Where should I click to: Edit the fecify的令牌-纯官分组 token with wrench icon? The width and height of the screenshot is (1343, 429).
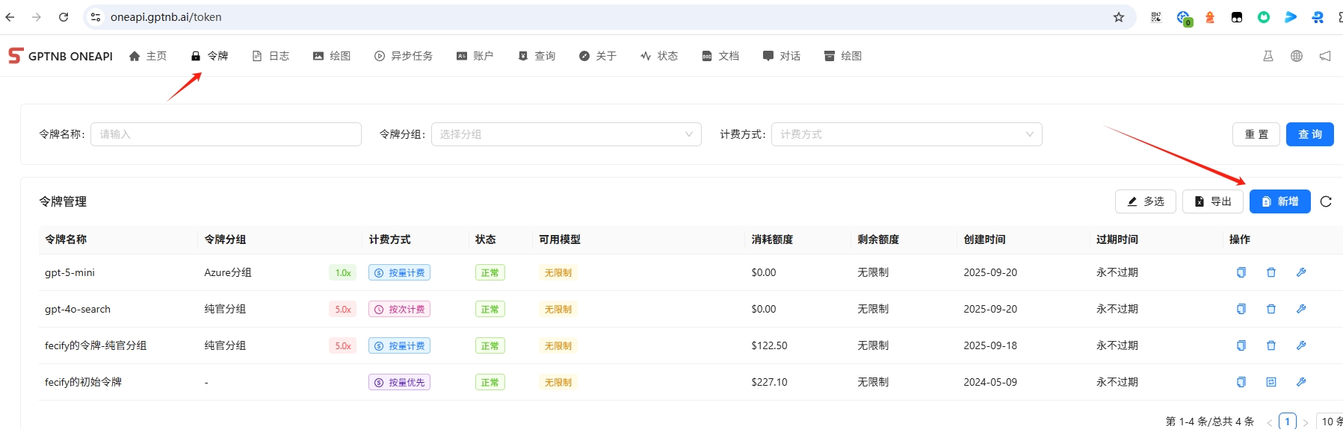[1301, 345]
